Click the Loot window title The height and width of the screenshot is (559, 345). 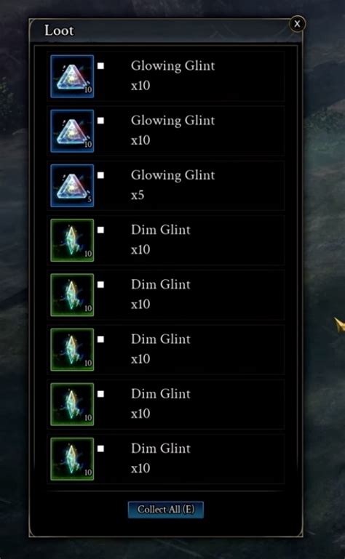[59, 31]
